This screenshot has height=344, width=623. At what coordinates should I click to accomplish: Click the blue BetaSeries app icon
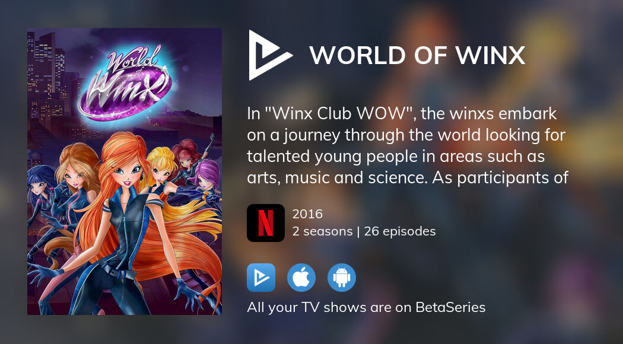tap(261, 278)
